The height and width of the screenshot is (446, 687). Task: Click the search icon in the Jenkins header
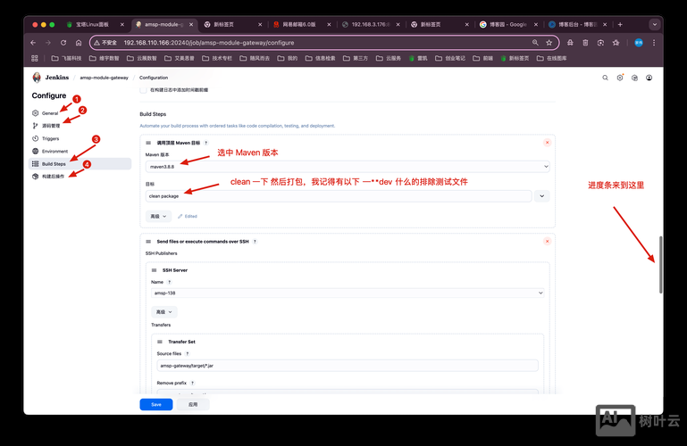[x=605, y=78]
